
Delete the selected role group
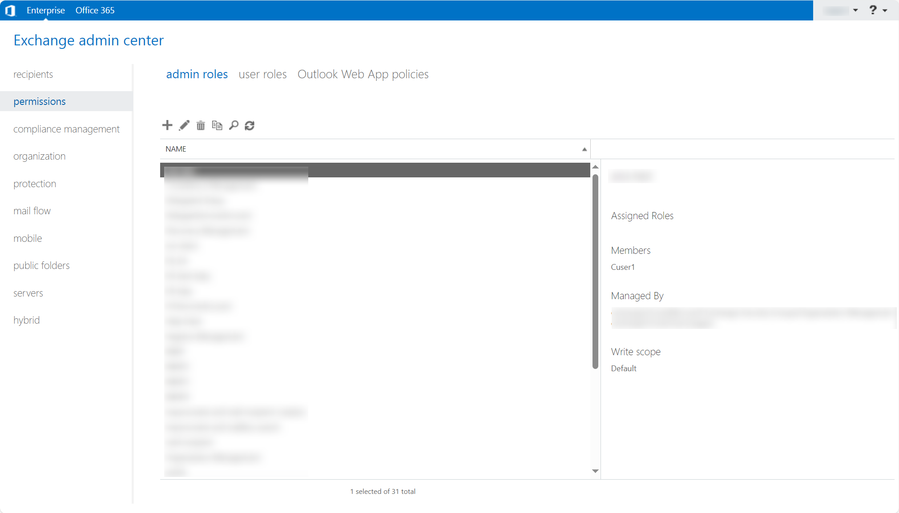[201, 125]
